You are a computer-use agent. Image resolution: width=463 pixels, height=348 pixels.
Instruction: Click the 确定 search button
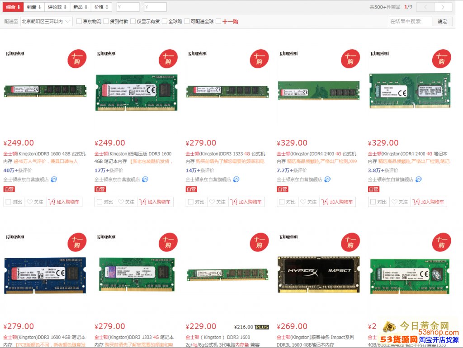442,22
